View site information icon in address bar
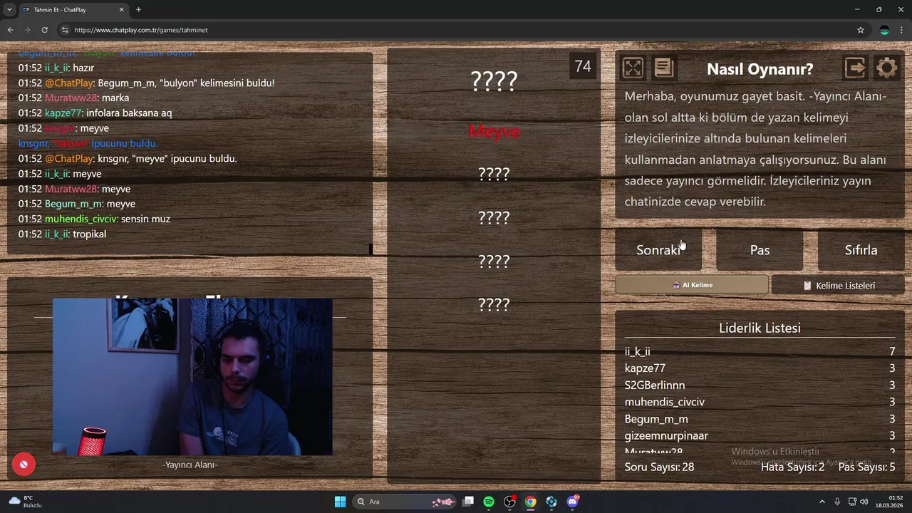 tap(65, 30)
